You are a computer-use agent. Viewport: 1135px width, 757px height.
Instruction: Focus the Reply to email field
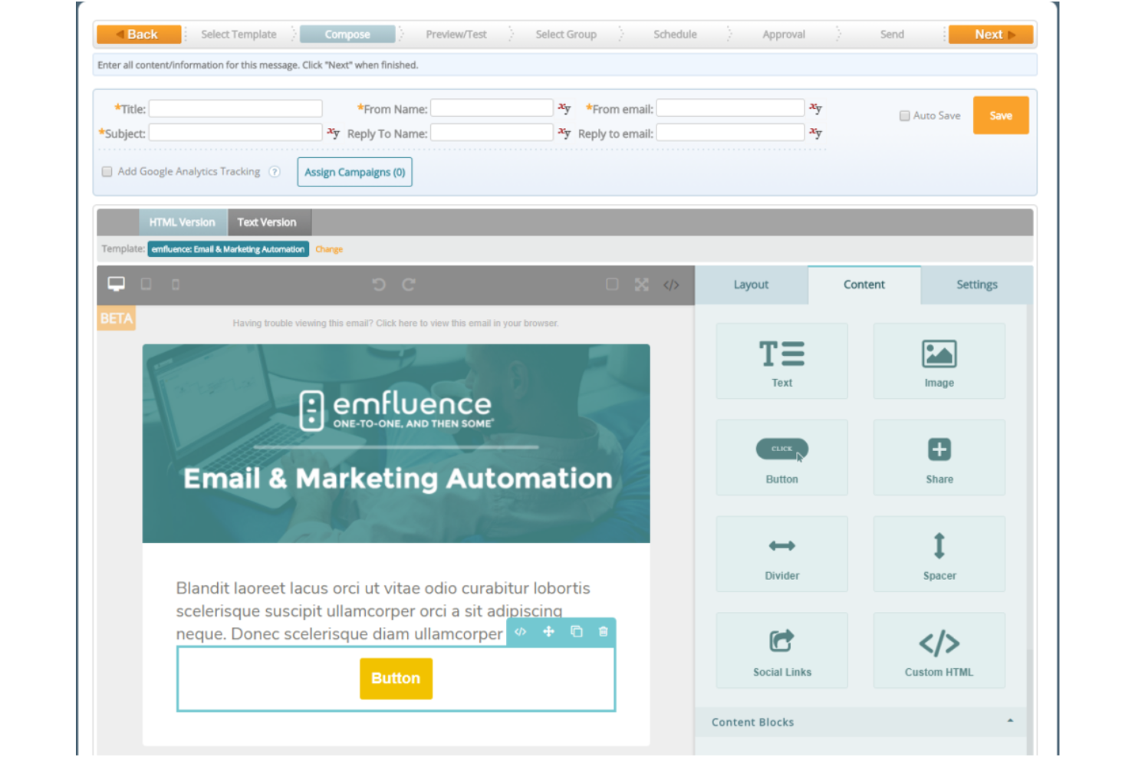pos(730,133)
